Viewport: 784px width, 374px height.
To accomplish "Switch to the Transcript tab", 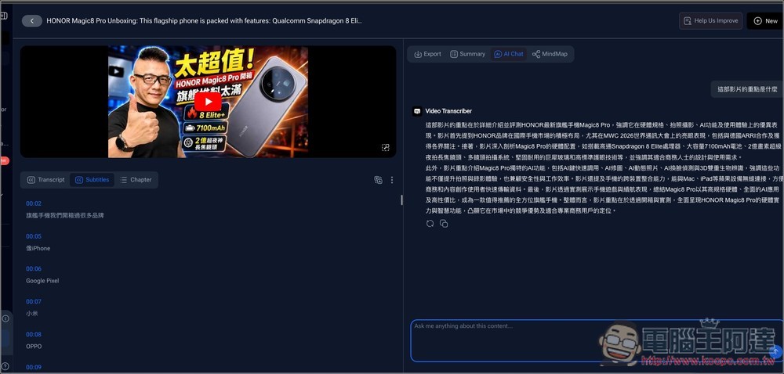I will pos(45,180).
